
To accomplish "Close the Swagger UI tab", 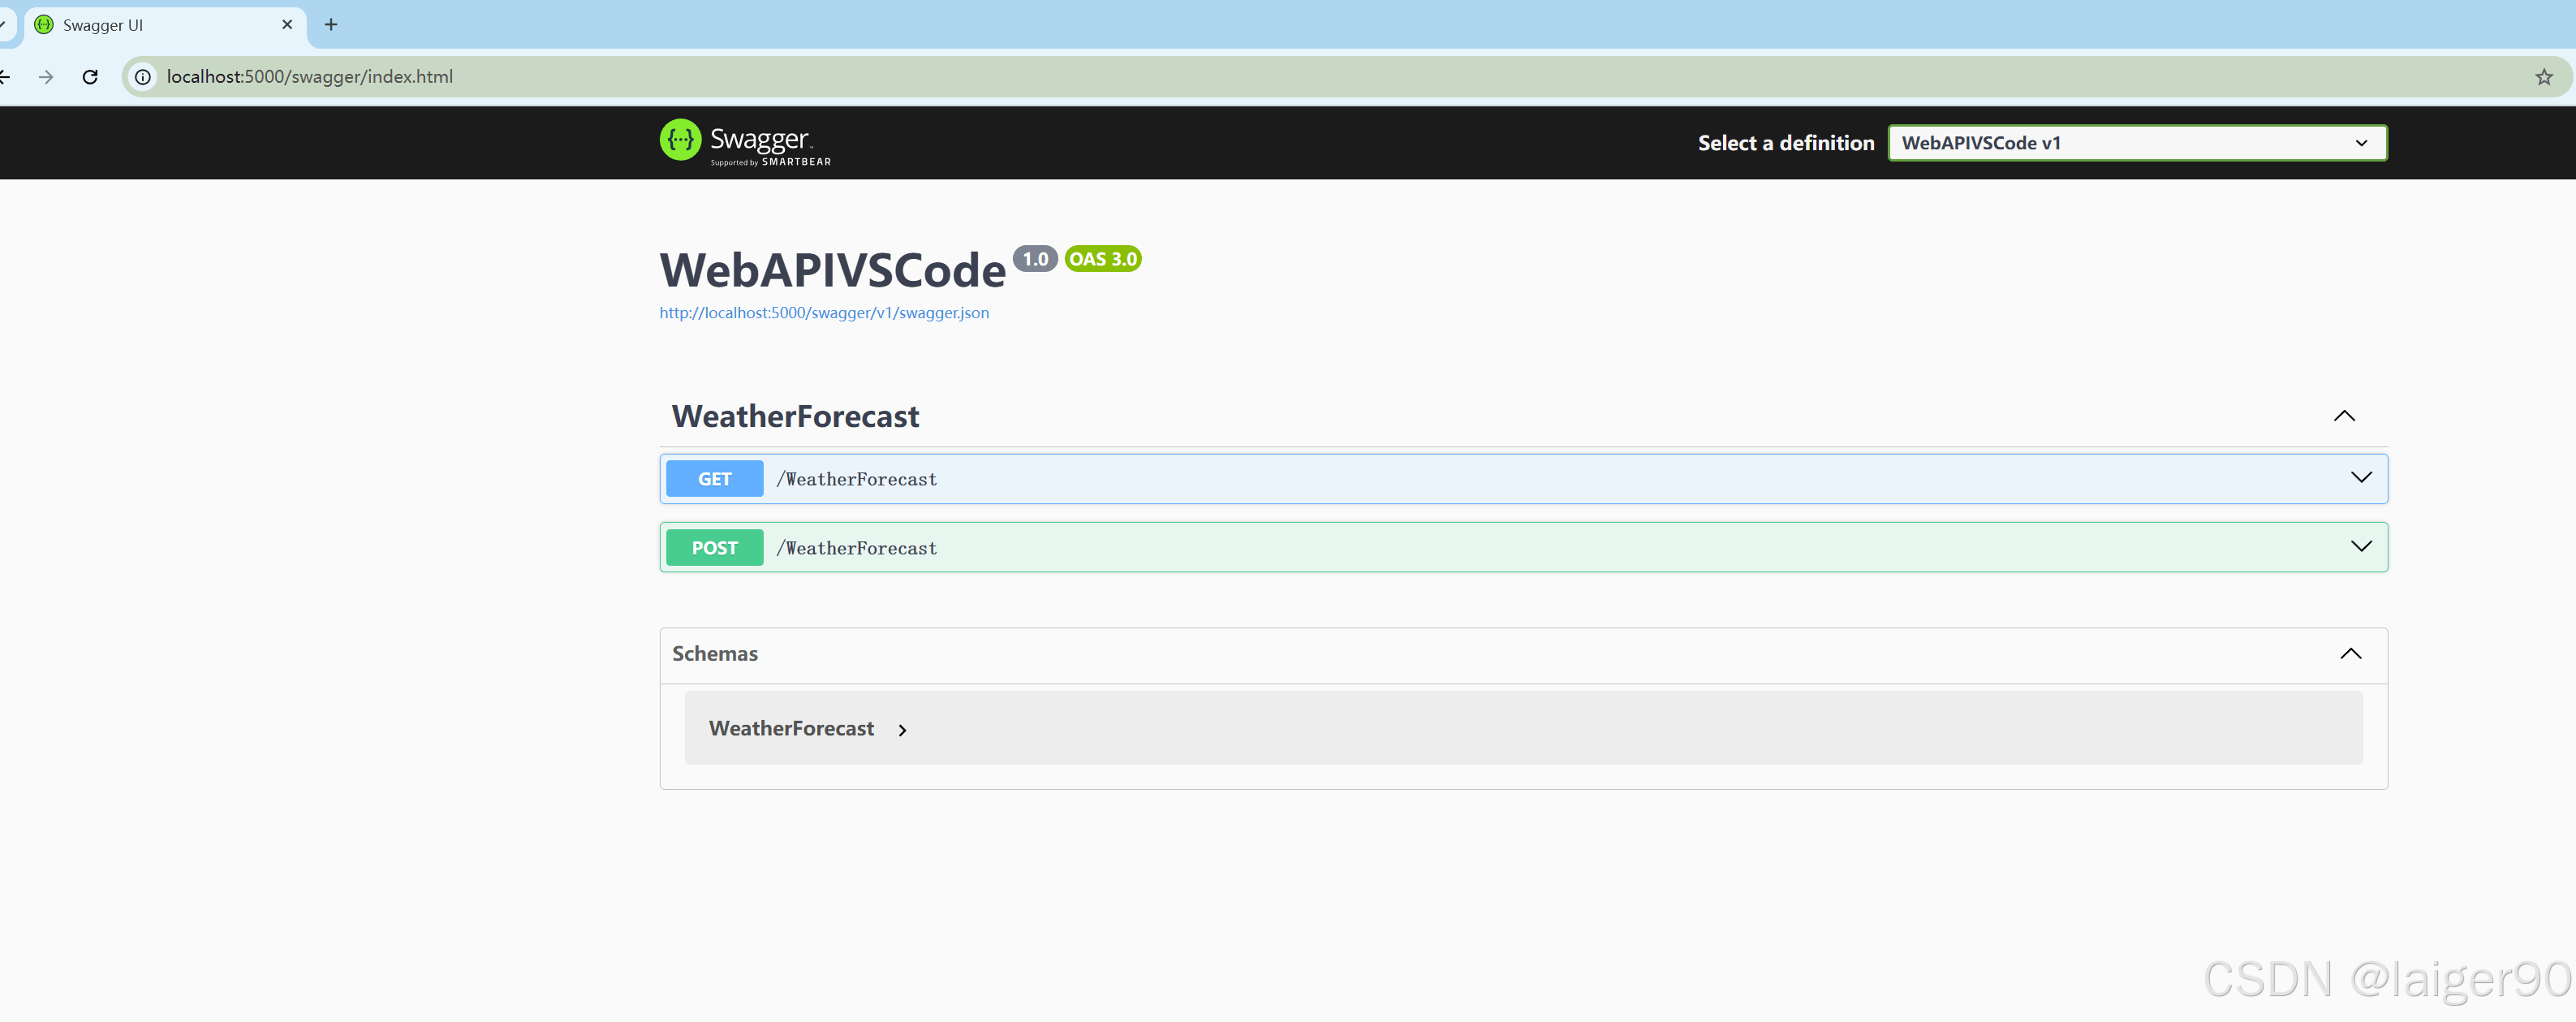I will (287, 25).
